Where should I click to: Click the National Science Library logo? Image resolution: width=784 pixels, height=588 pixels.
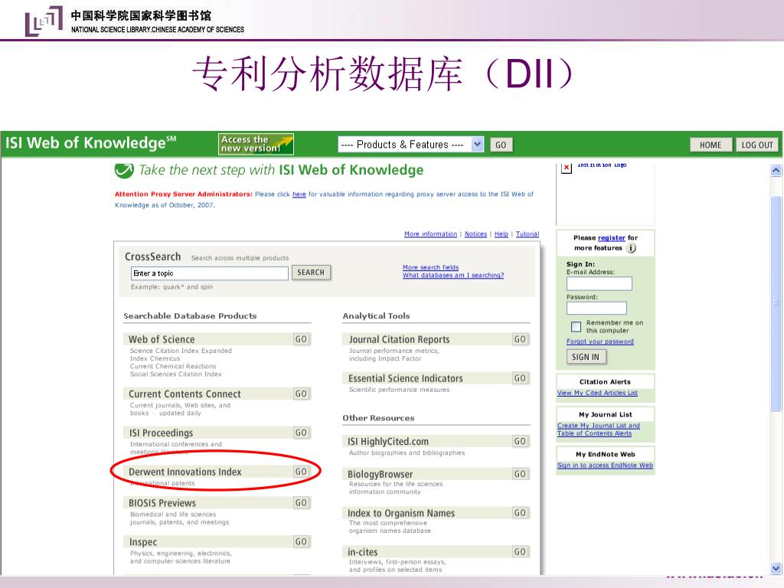pos(44,21)
